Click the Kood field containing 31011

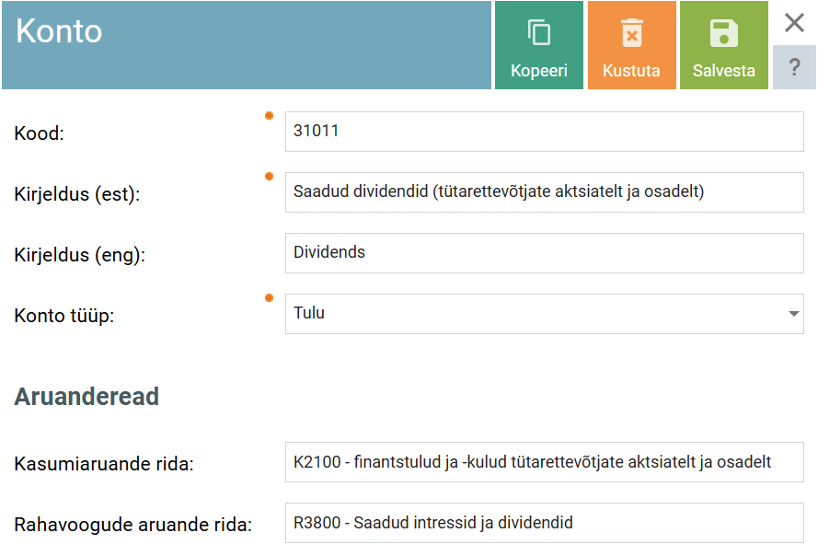(544, 132)
